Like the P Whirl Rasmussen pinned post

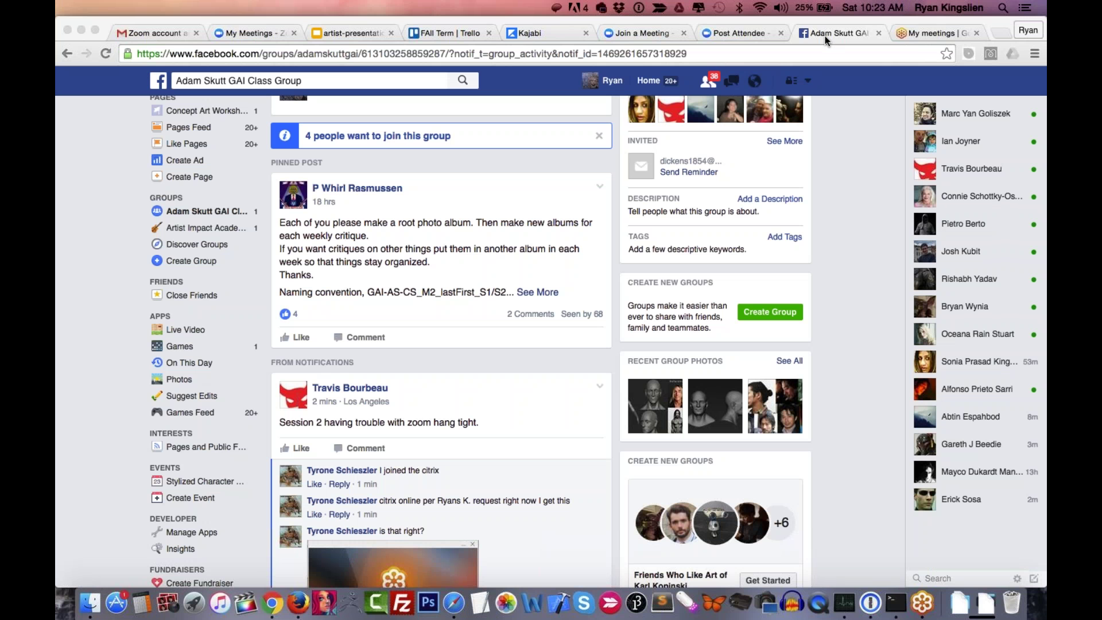coord(294,338)
